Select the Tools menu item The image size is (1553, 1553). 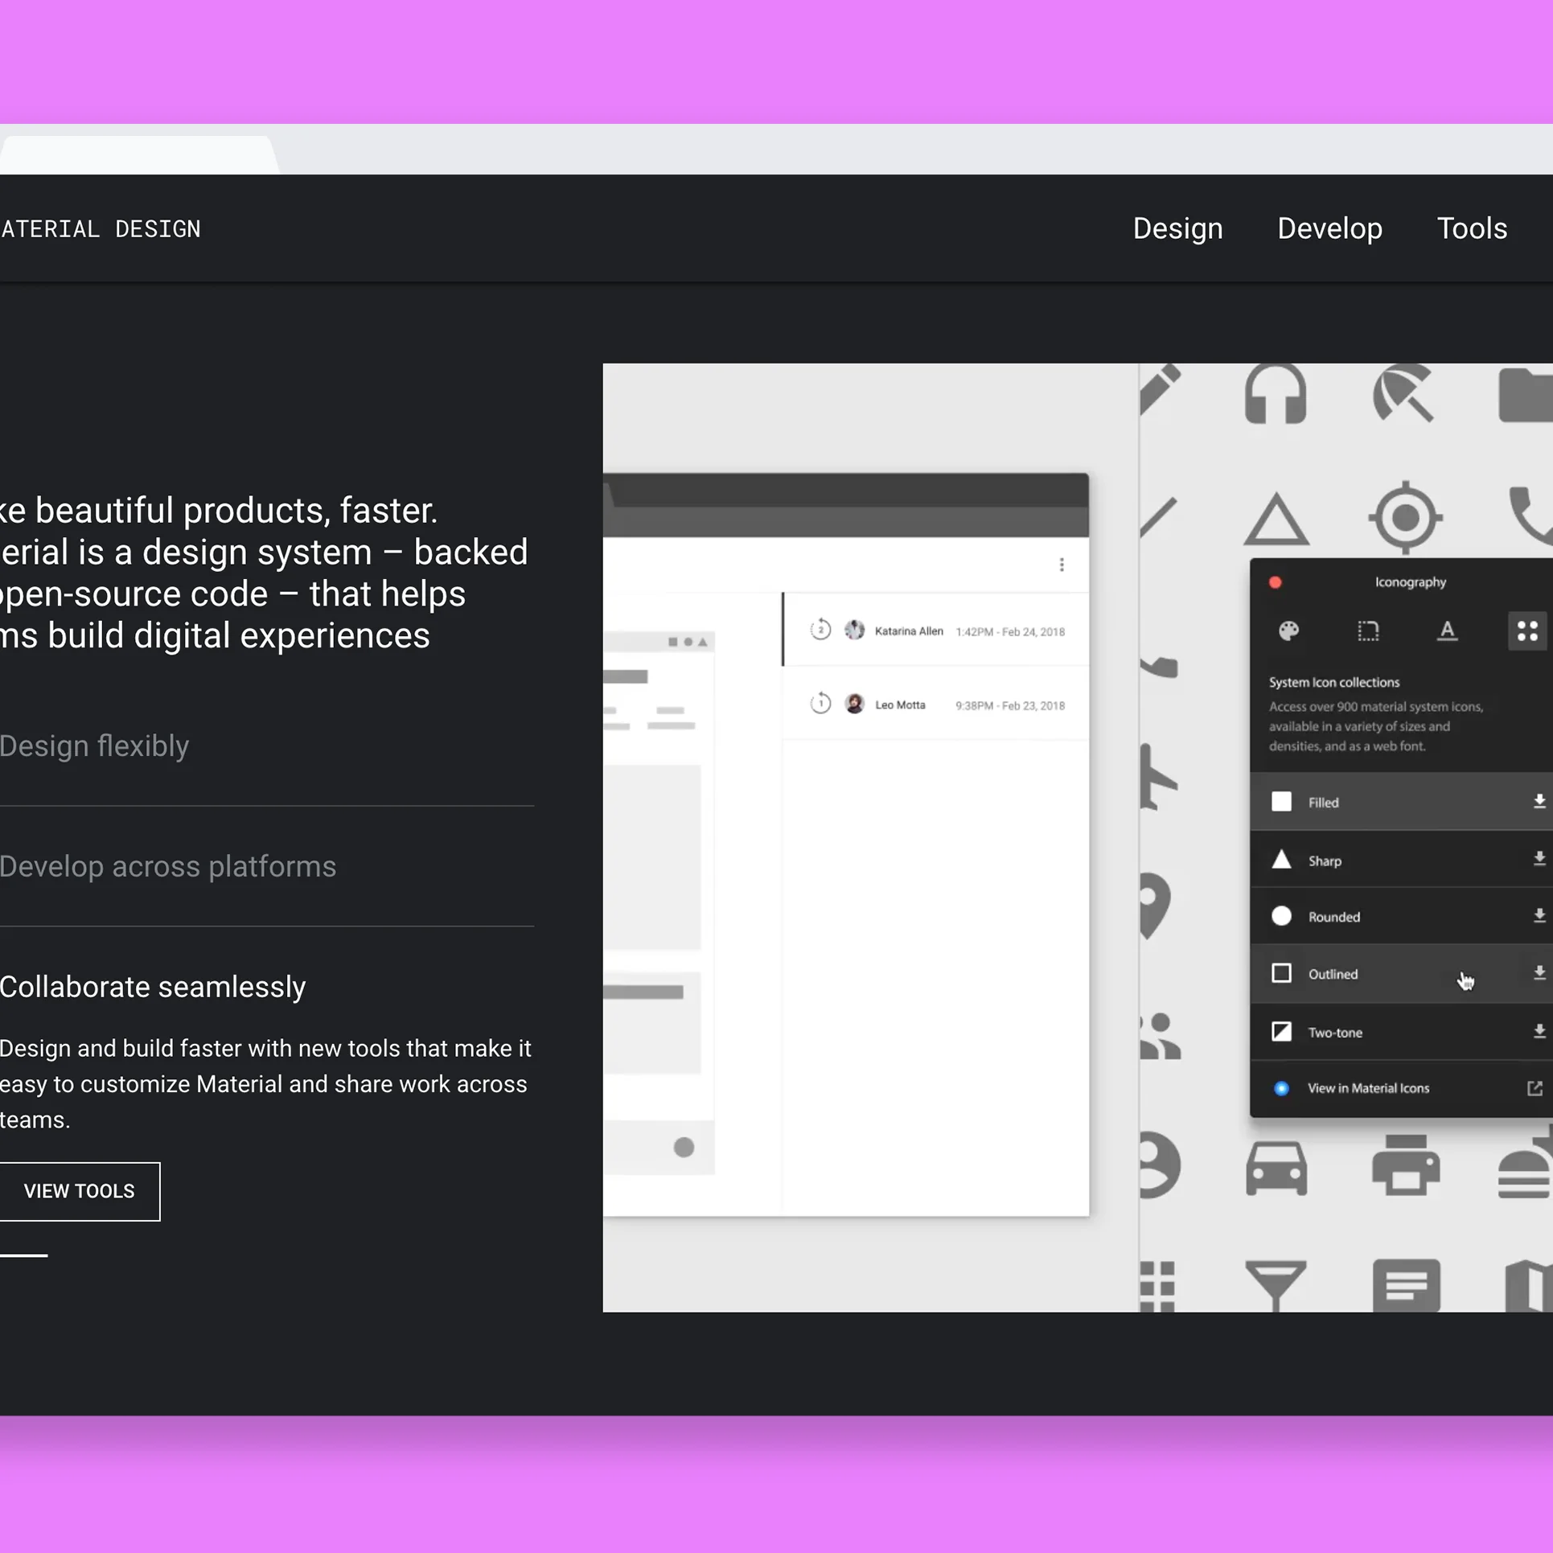(1472, 229)
